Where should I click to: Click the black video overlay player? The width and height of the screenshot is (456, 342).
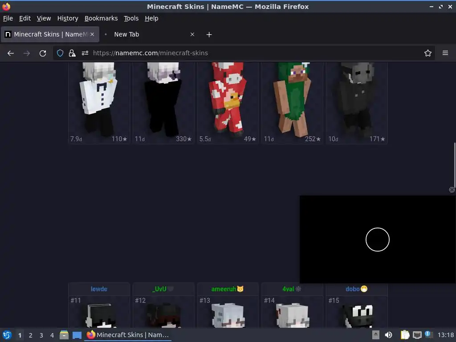click(378, 239)
